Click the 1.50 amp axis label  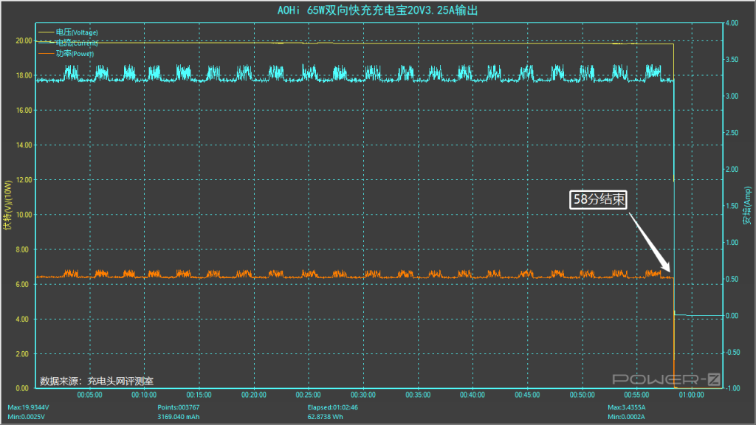[x=732, y=206]
